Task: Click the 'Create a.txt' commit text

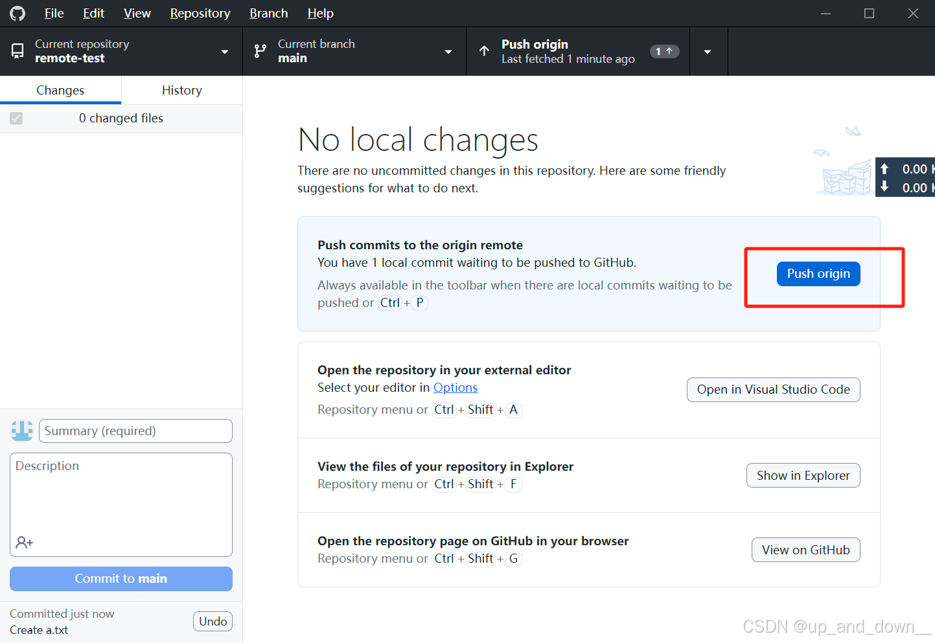Action: (x=39, y=630)
